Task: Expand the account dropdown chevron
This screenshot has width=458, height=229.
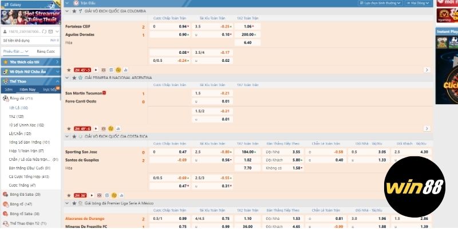Action: [58, 31]
